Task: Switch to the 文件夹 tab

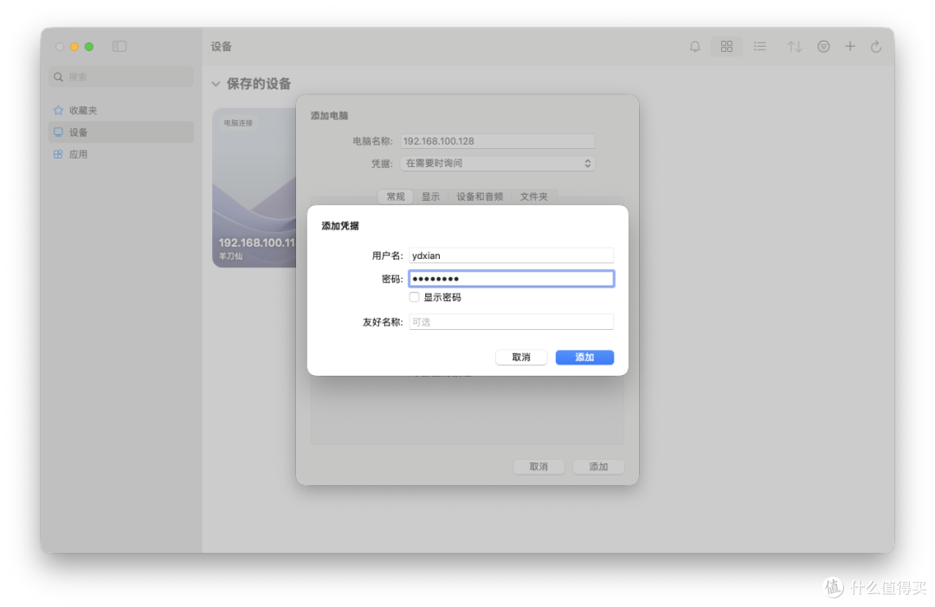Action: point(533,197)
